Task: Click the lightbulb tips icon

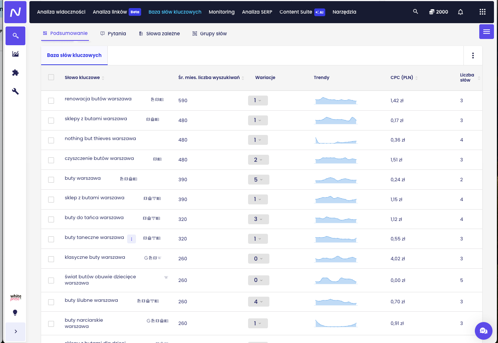Action: pyautogui.click(x=15, y=313)
